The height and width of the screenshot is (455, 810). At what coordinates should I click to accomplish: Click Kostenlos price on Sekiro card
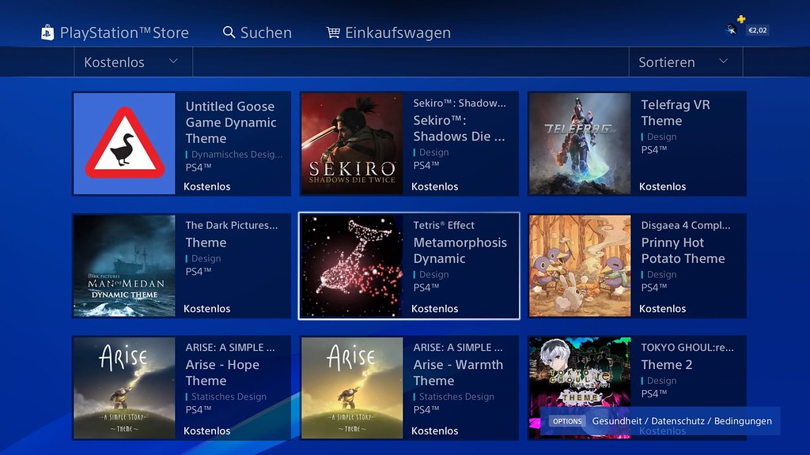click(x=434, y=186)
